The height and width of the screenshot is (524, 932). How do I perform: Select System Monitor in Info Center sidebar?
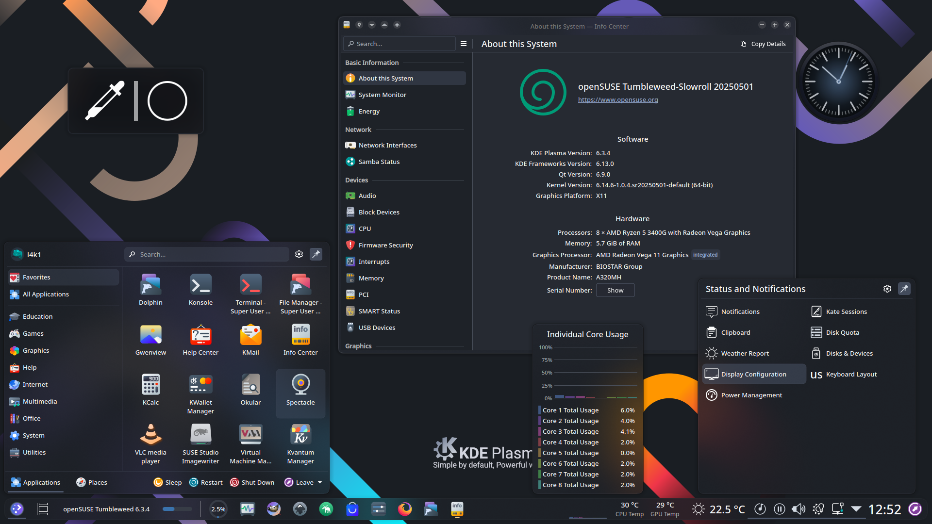[x=404, y=95]
